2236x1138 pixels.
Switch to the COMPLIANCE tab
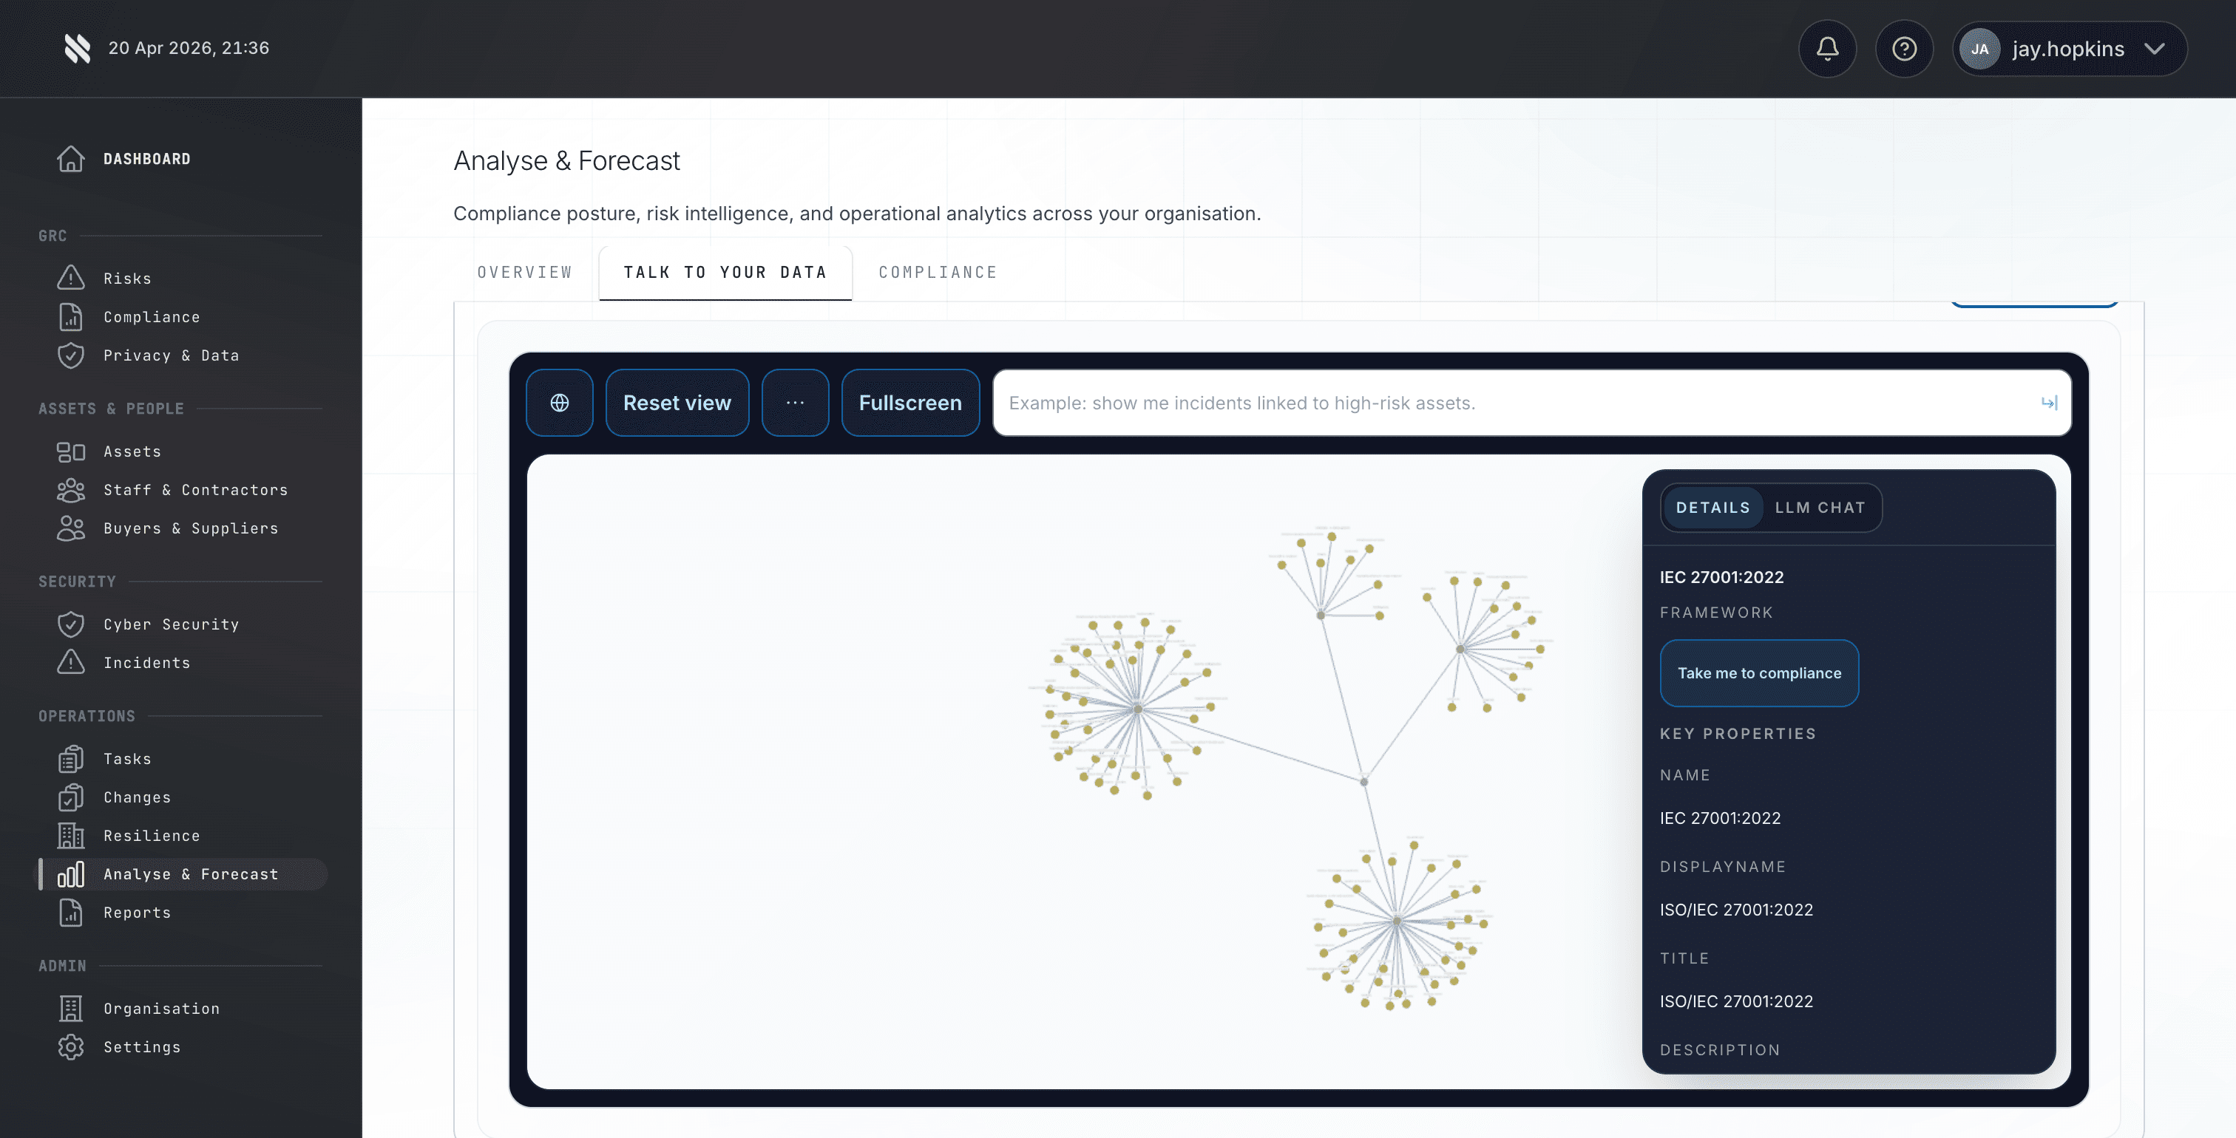coord(938,271)
